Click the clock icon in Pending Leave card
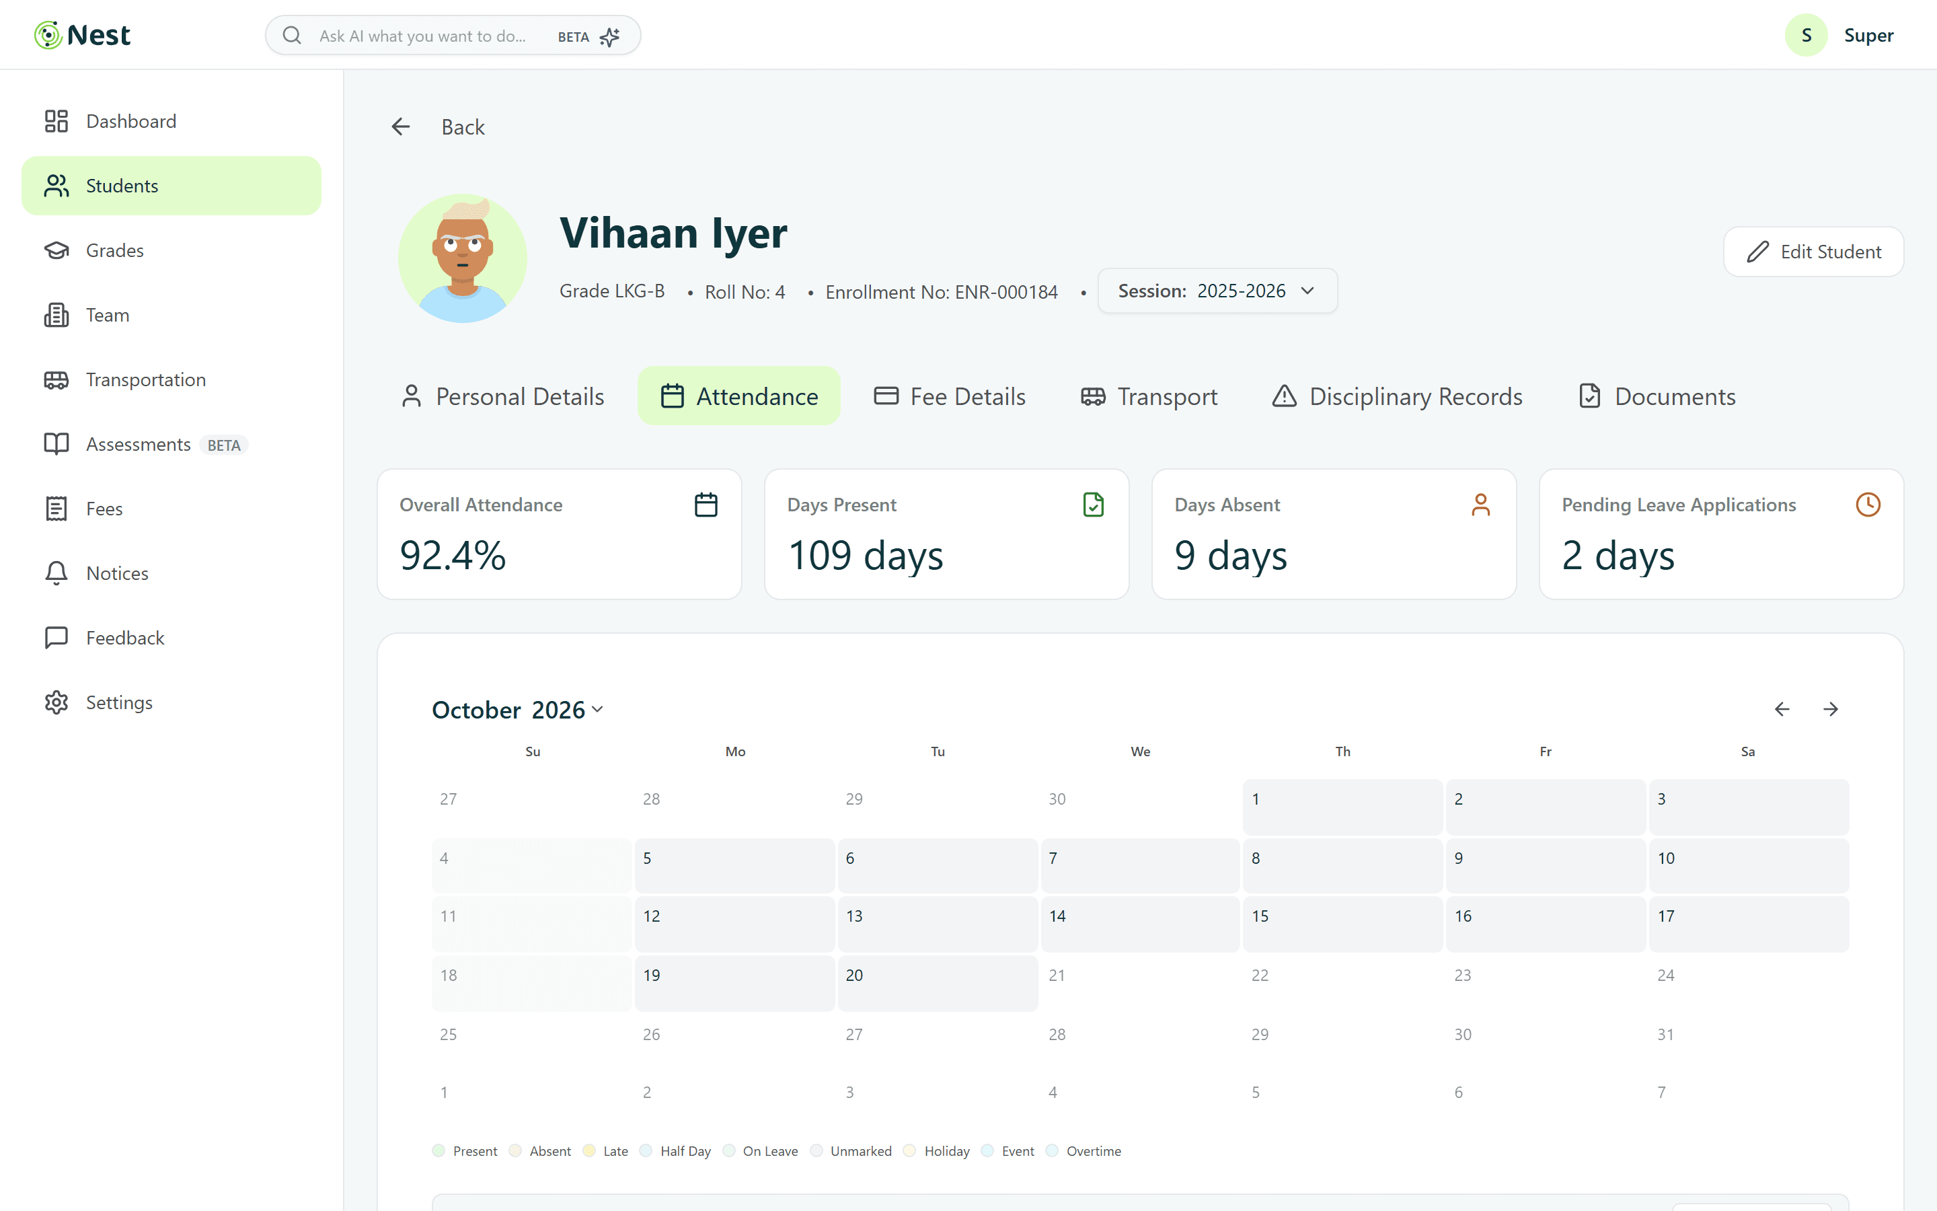Image resolution: width=1937 pixels, height=1211 pixels. coord(1868,505)
